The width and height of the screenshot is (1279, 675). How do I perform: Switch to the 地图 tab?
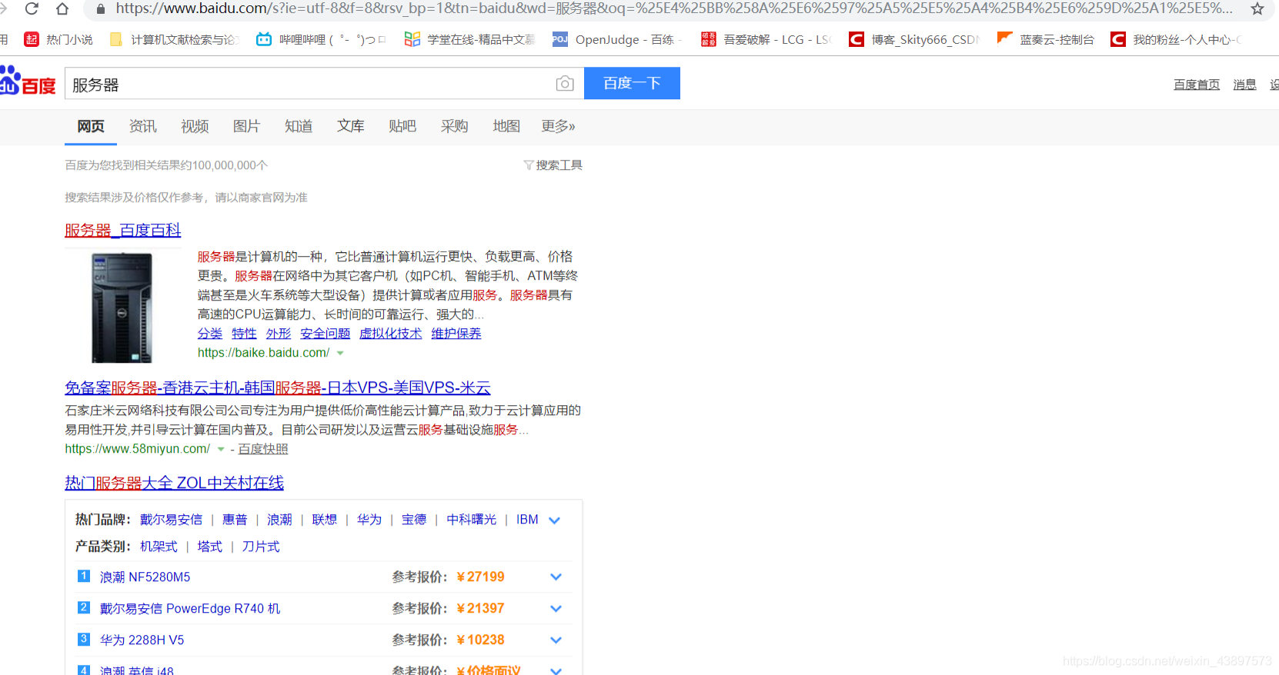[x=506, y=126]
